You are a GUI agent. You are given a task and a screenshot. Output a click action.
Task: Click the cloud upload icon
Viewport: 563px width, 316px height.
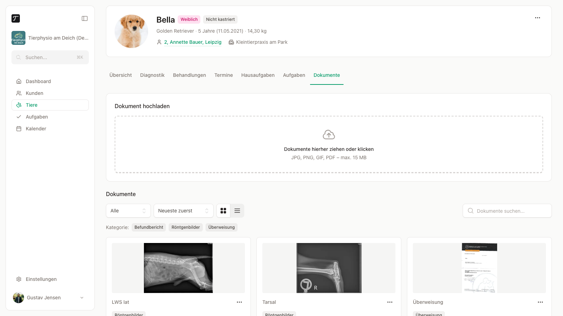click(329, 135)
